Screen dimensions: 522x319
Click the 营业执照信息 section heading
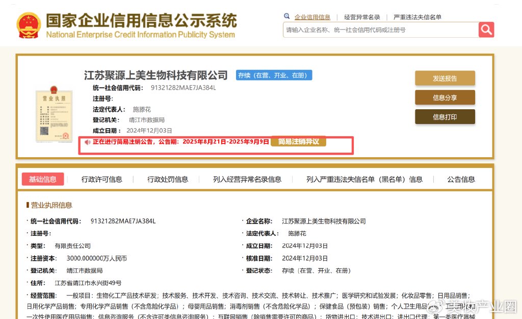pos(51,205)
